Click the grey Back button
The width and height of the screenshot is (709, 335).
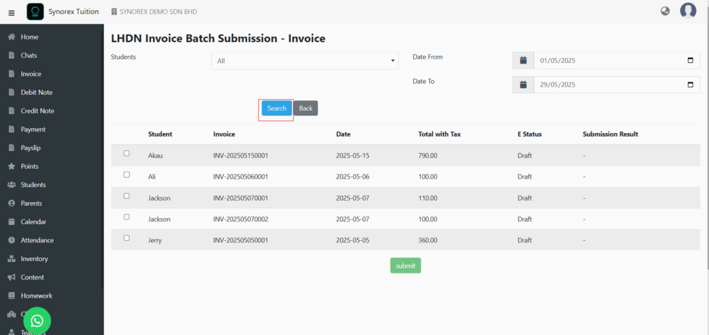[x=305, y=109]
